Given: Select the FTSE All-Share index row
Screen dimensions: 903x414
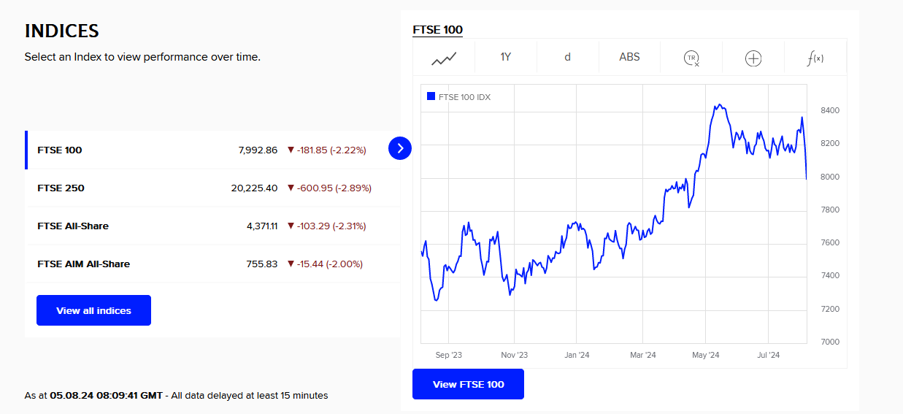Looking at the screenshot, I should (x=212, y=226).
